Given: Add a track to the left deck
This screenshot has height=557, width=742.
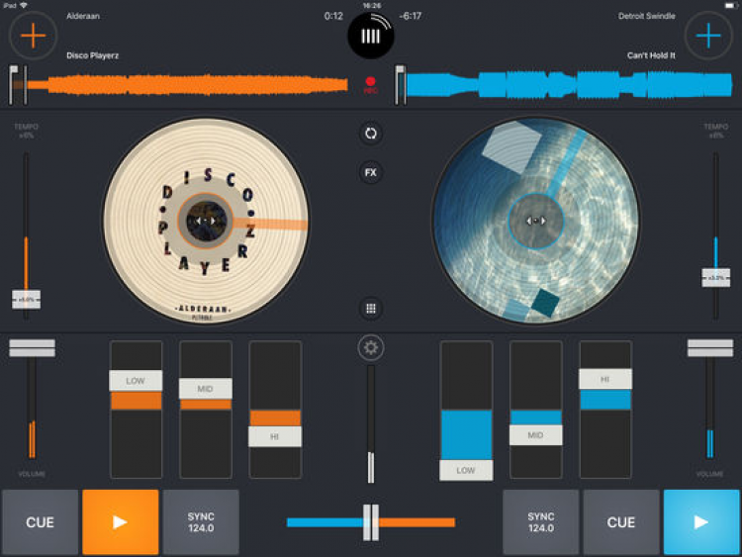Looking at the screenshot, I should [x=33, y=36].
